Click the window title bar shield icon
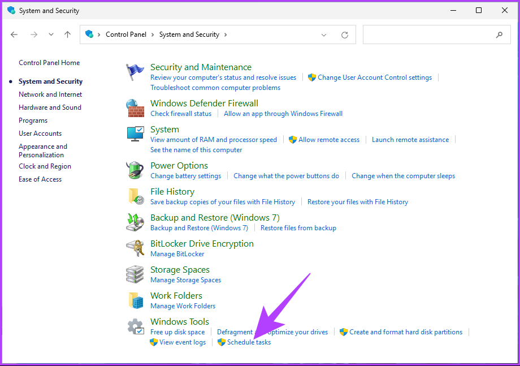 pos(11,10)
